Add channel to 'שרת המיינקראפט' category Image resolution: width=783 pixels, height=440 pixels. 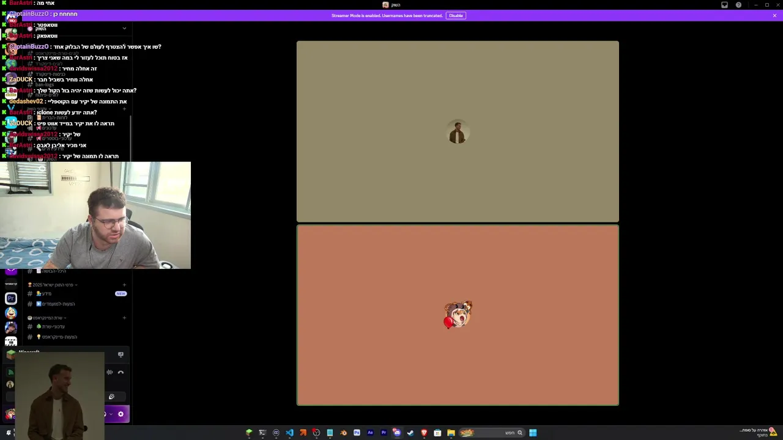click(124, 318)
